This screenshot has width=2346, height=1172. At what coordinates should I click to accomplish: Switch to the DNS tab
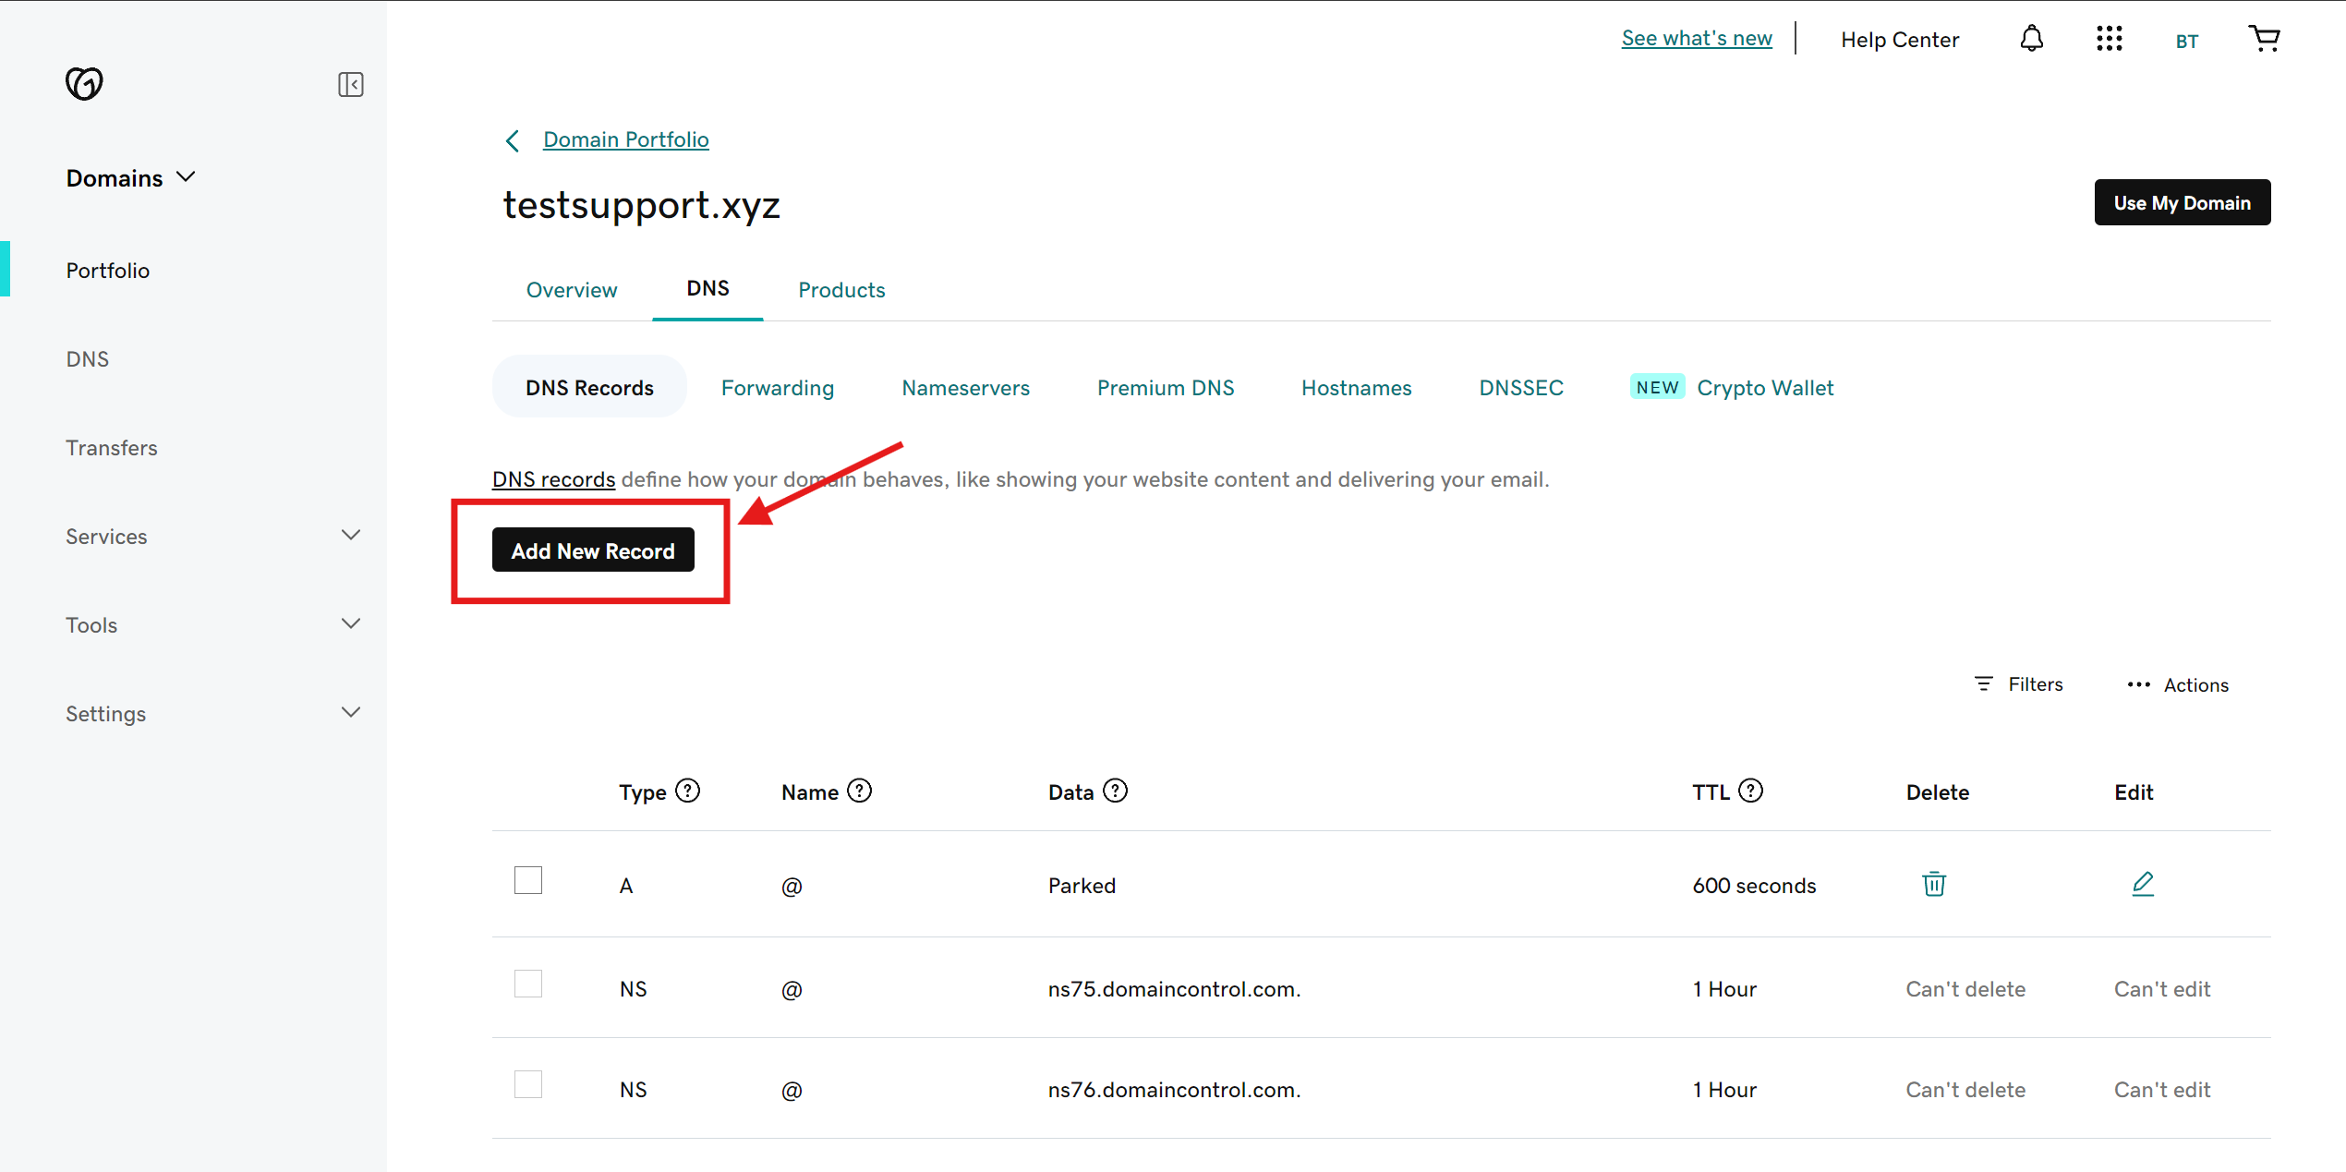(x=707, y=289)
